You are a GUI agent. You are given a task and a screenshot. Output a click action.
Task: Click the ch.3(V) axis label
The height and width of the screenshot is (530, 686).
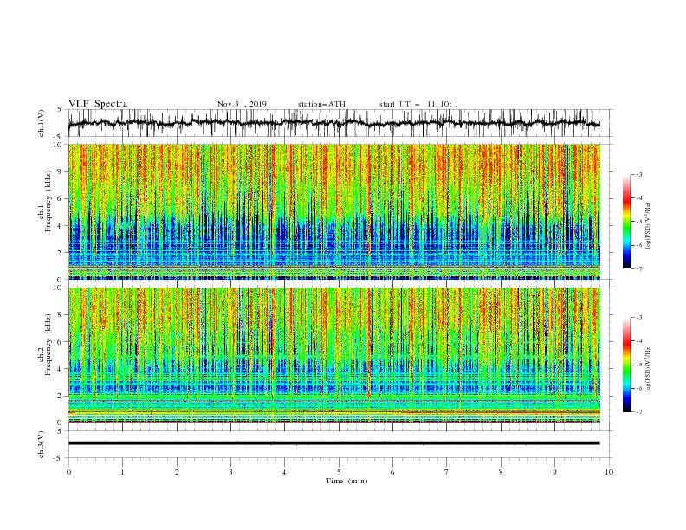pyautogui.click(x=42, y=444)
